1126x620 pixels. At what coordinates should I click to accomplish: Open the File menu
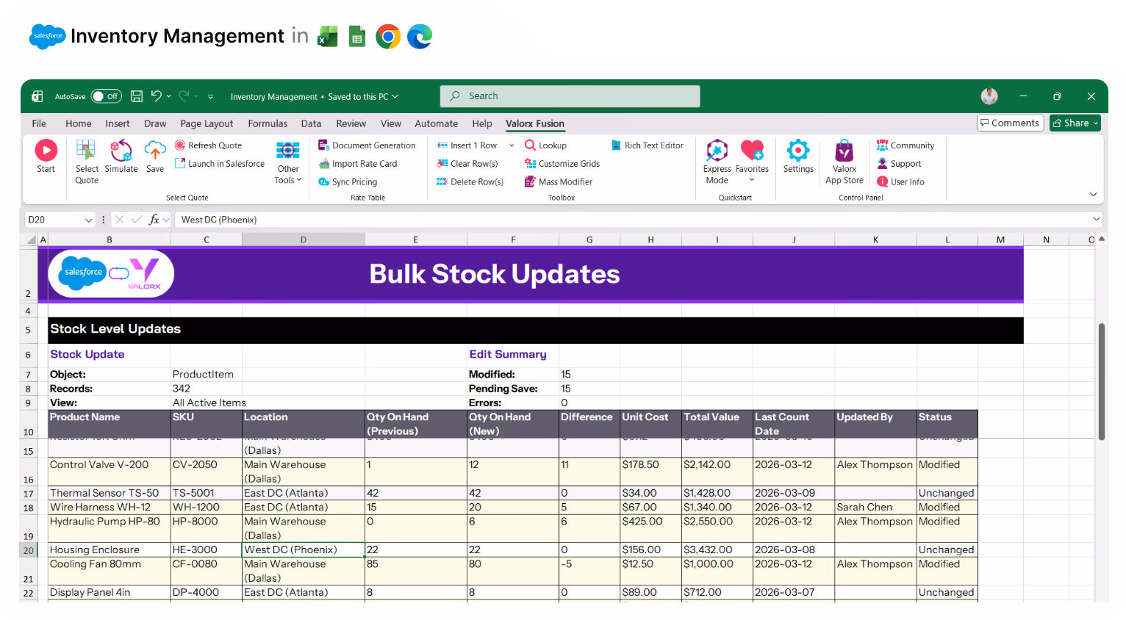[x=38, y=123]
